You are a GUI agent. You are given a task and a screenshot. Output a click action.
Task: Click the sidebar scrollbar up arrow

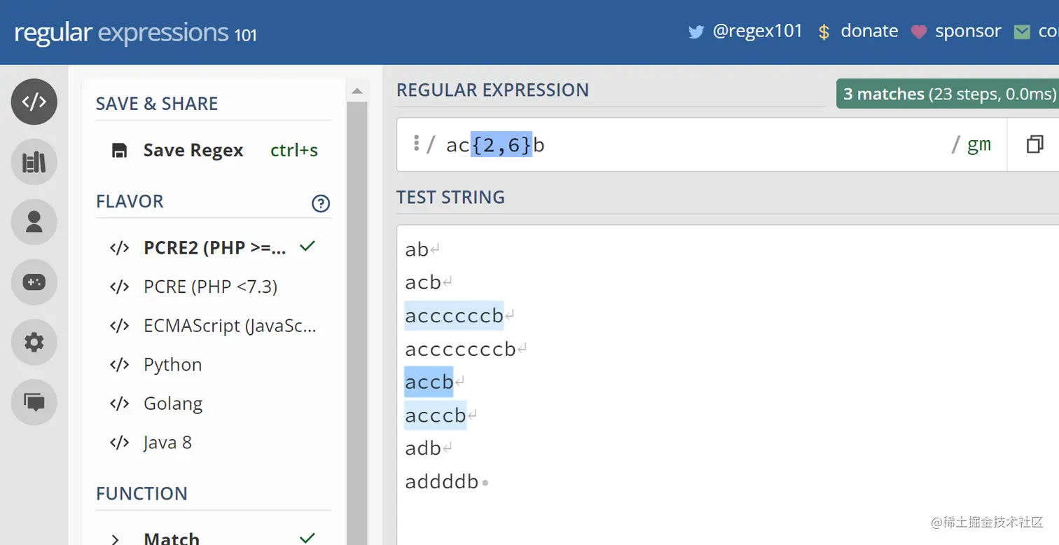tap(357, 90)
